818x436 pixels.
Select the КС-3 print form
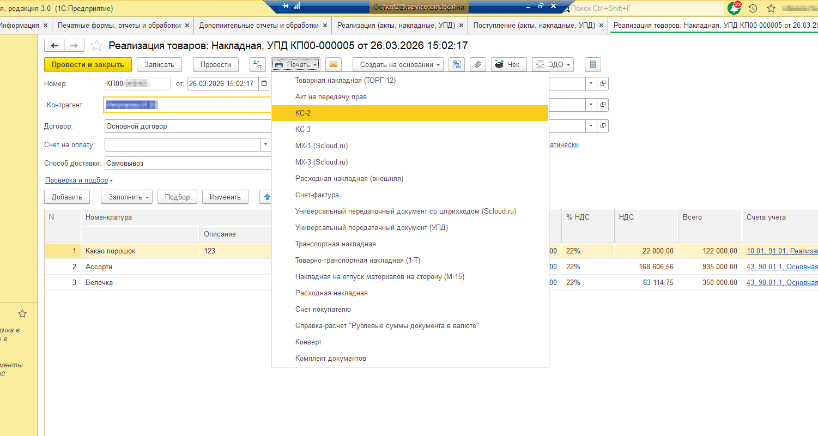pos(410,129)
